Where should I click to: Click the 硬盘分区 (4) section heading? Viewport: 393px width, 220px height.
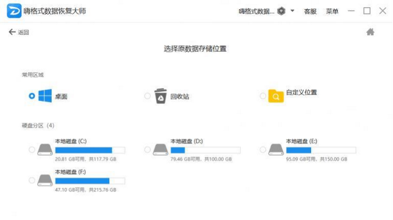38,125
